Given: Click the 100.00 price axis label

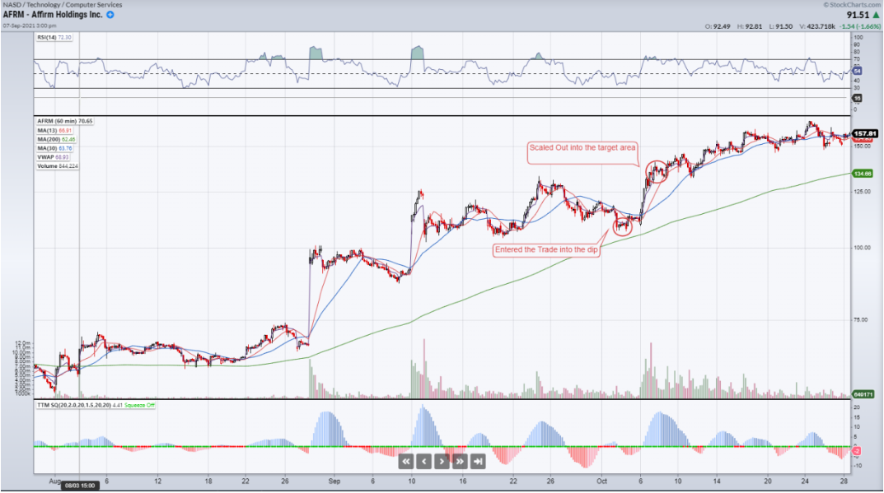Looking at the screenshot, I should tap(862, 248).
